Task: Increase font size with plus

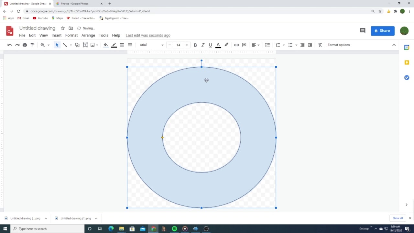Action: click(x=187, y=45)
